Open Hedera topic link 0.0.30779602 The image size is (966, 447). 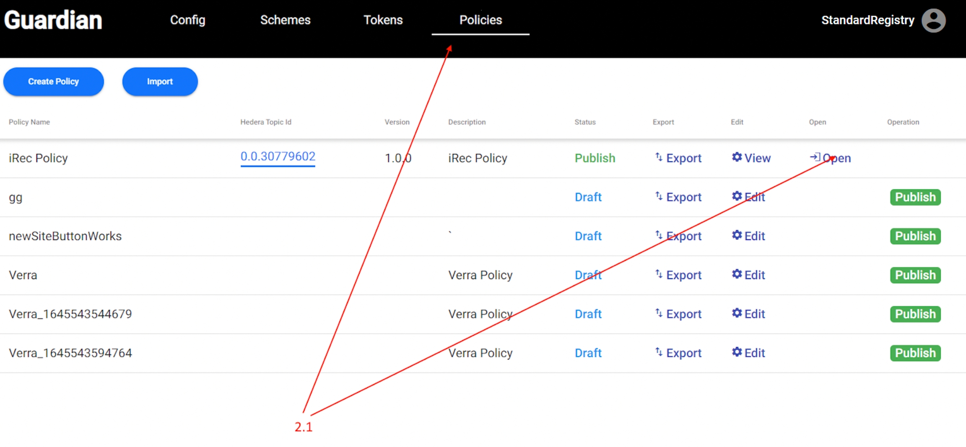click(278, 157)
